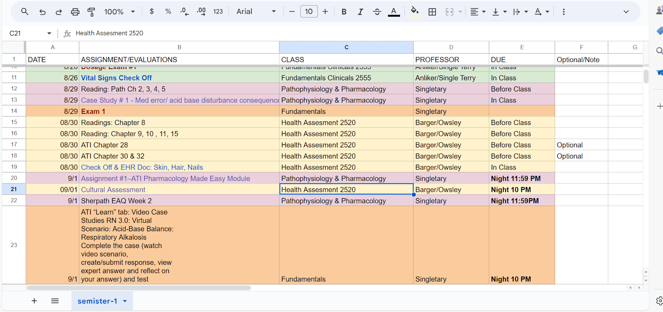
Task: Select the Night 11:59 PM cell
Action: click(522, 178)
